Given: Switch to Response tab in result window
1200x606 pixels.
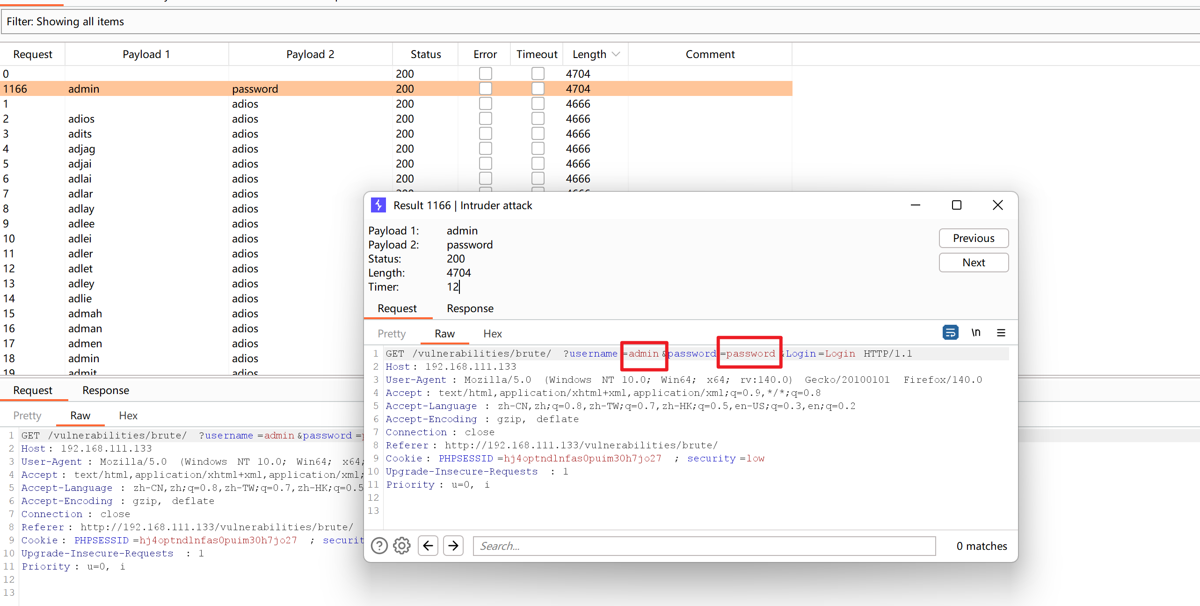Looking at the screenshot, I should click(x=470, y=308).
